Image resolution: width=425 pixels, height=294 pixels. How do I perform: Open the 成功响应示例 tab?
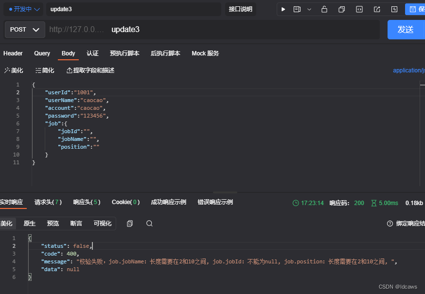[169, 202]
